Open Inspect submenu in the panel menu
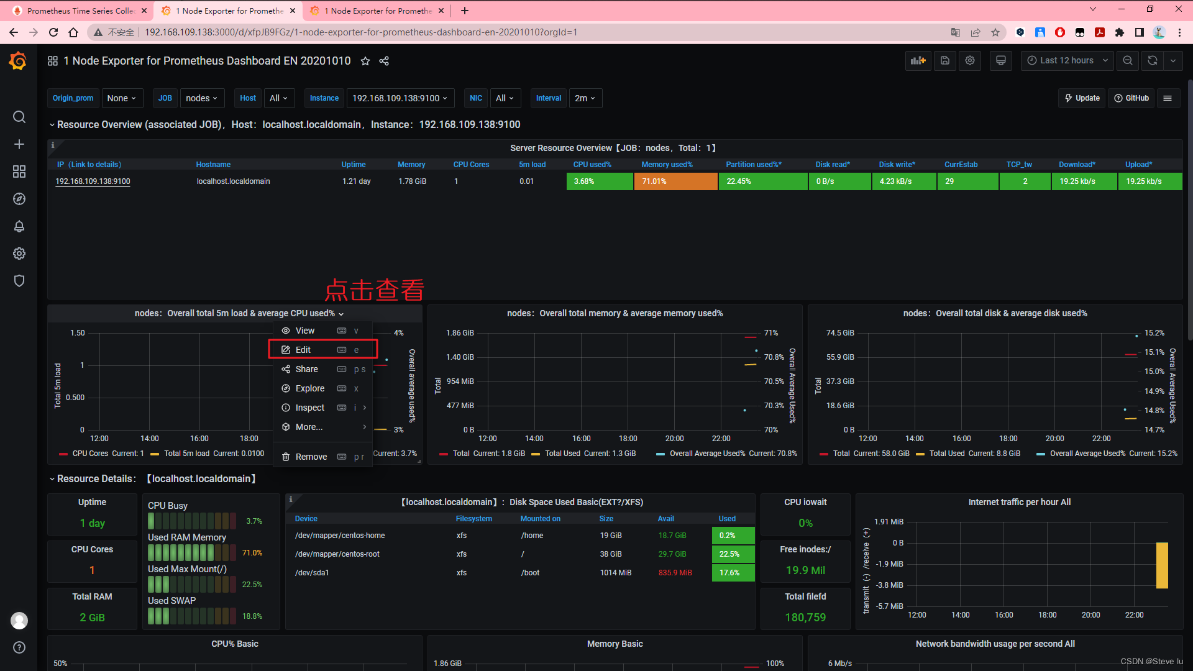Image resolution: width=1193 pixels, height=671 pixels. coord(322,408)
